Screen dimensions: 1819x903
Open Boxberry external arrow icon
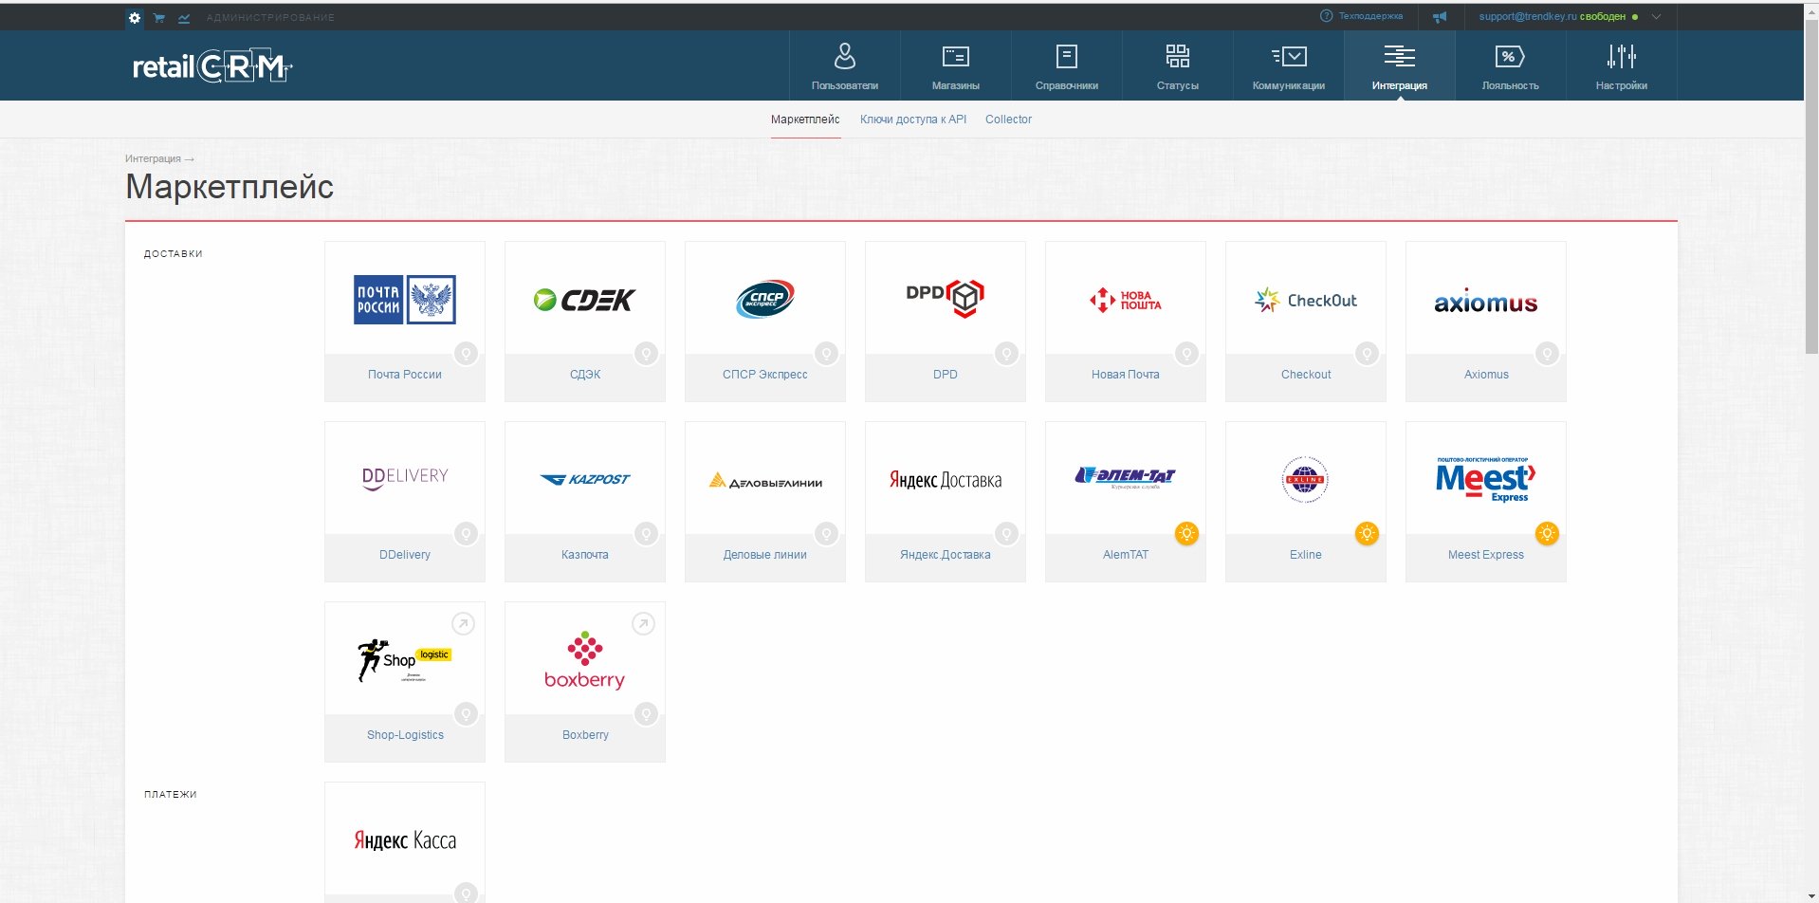[x=643, y=623]
